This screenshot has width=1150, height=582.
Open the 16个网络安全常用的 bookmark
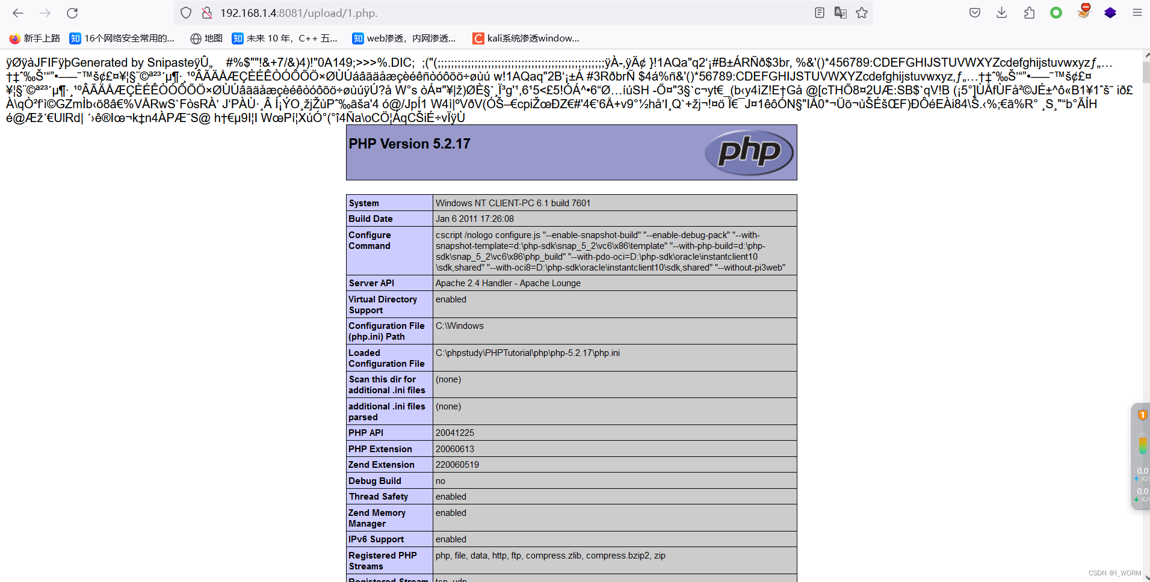click(x=122, y=38)
